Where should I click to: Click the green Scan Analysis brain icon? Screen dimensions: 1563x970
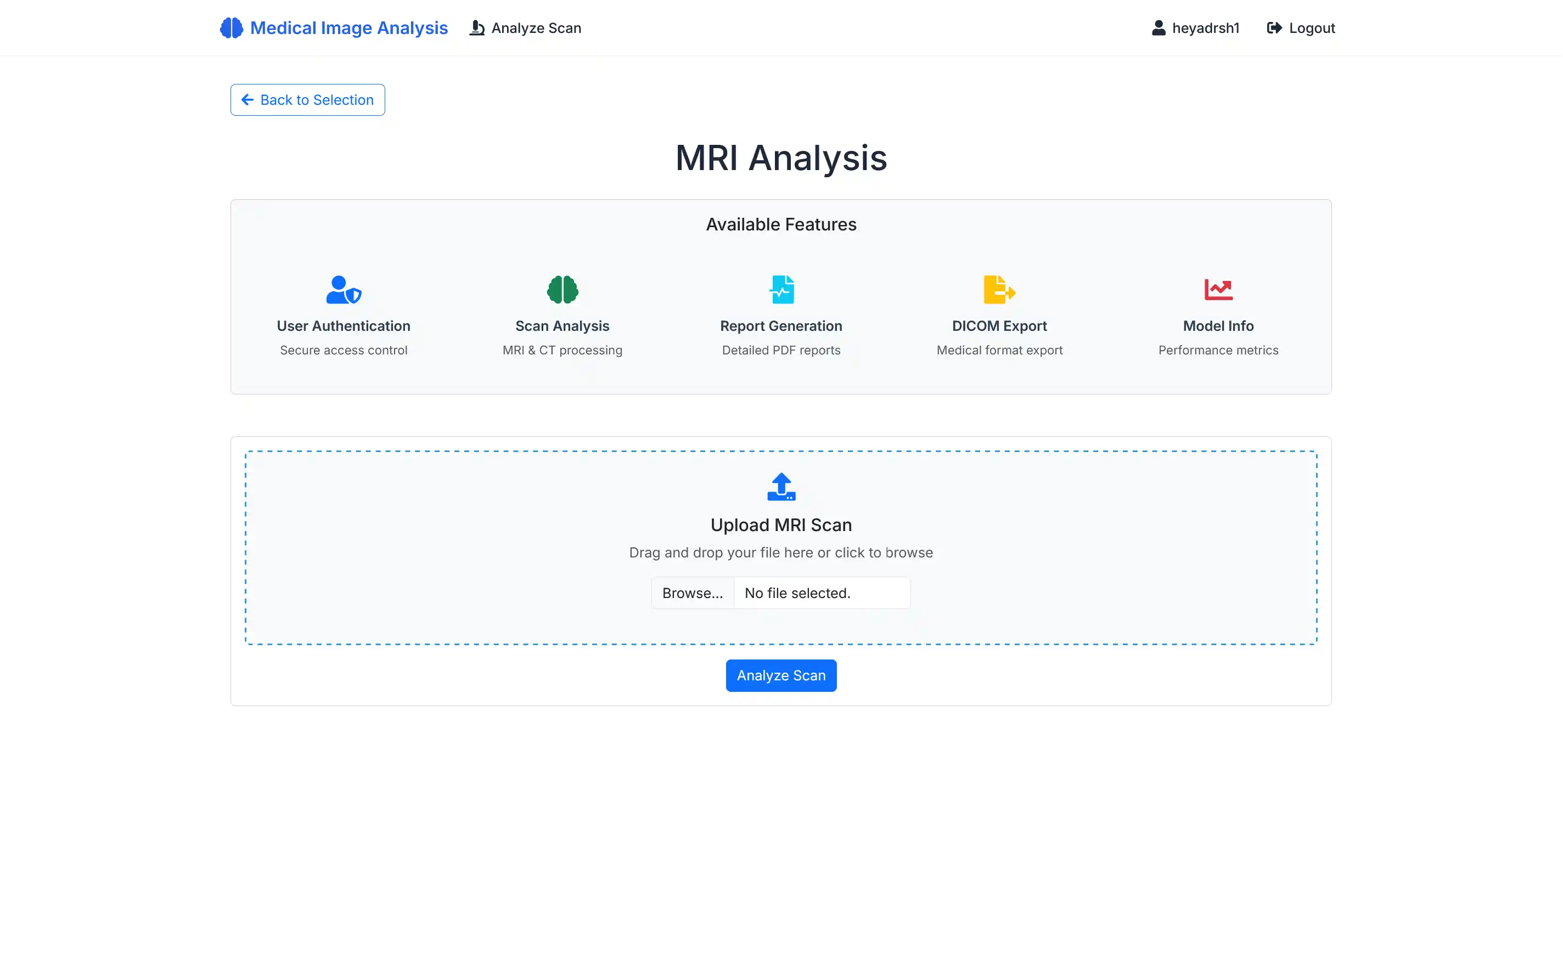pos(563,290)
